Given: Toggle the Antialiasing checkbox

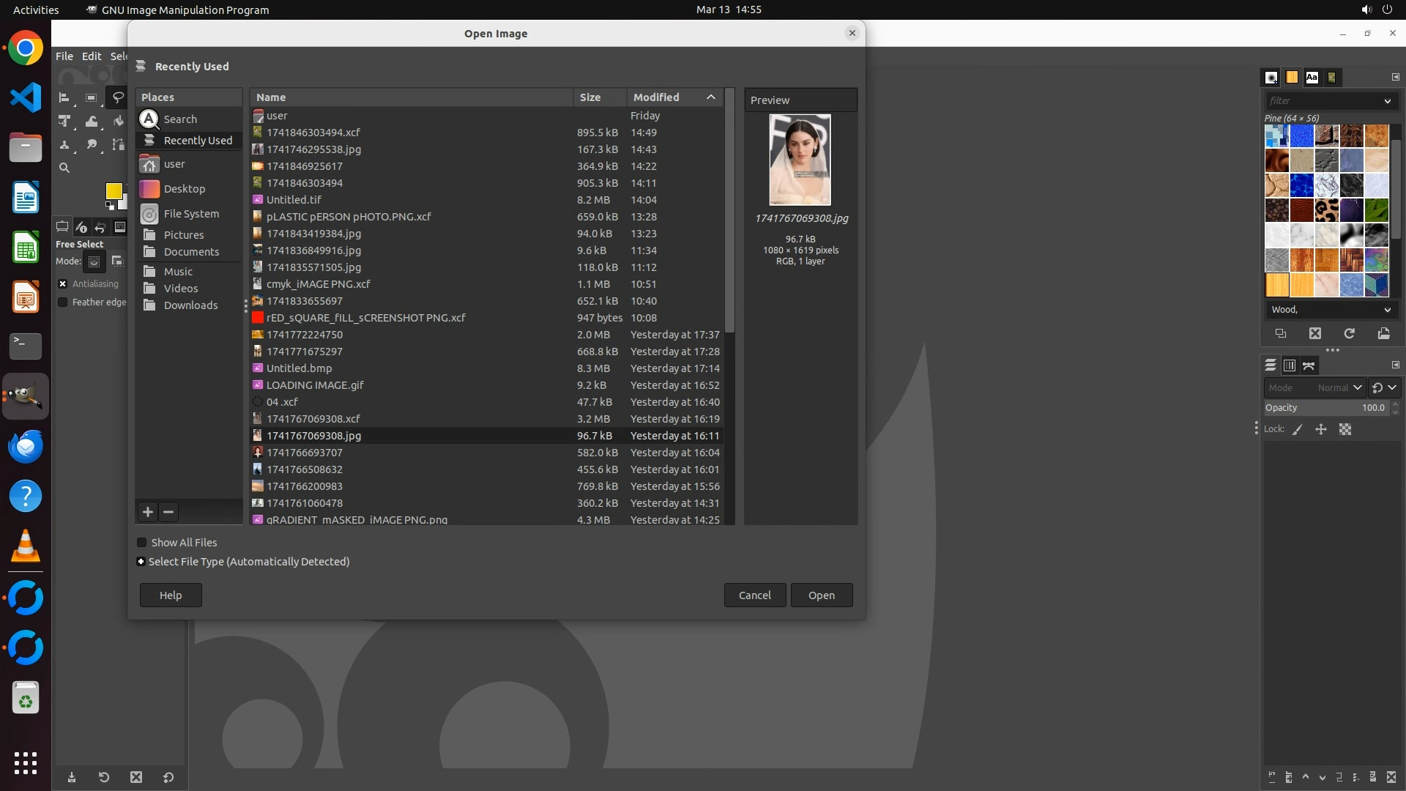Looking at the screenshot, I should (x=63, y=284).
